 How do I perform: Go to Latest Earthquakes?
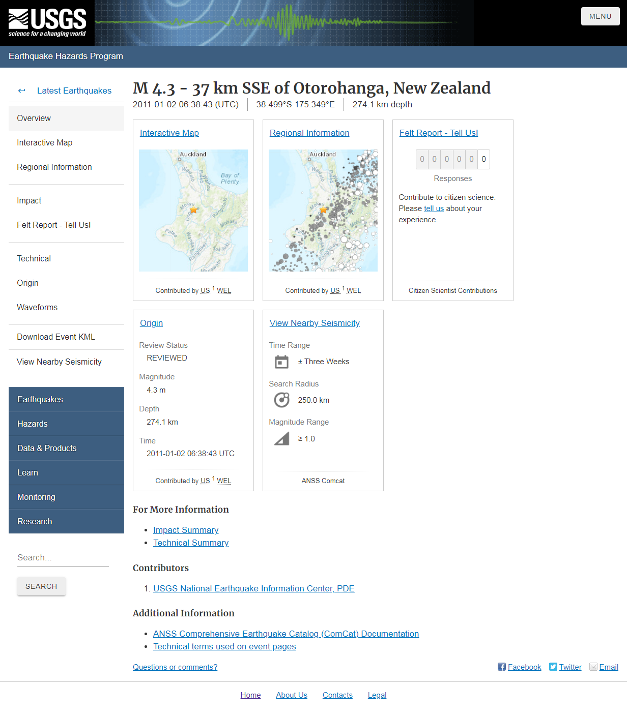pyautogui.click(x=74, y=91)
